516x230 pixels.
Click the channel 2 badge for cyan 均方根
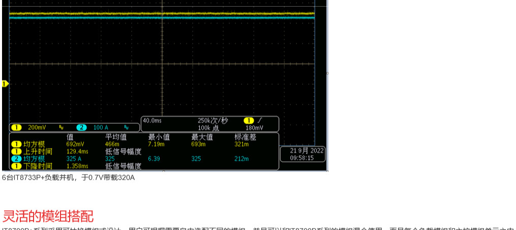click(x=16, y=159)
